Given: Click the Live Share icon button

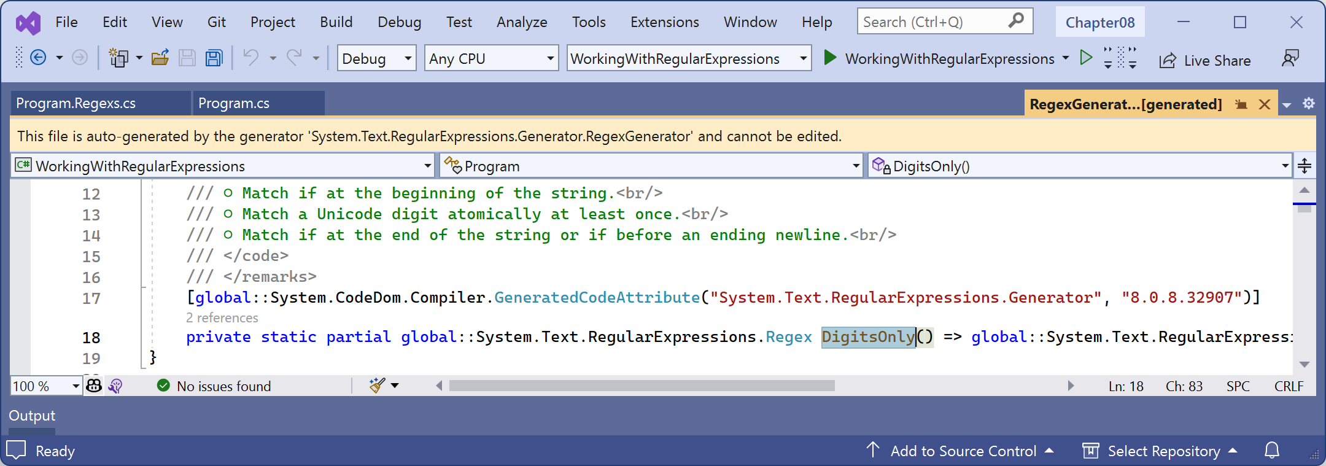Looking at the screenshot, I should click(x=1167, y=60).
